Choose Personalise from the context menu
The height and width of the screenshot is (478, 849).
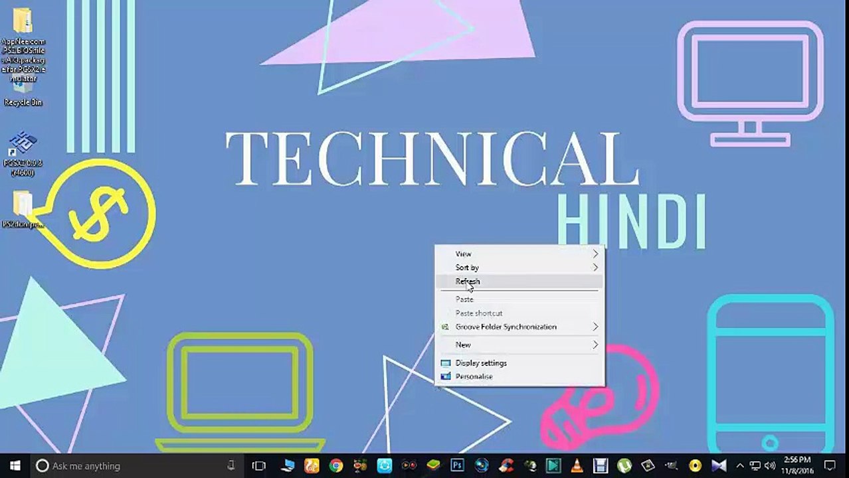519,376
